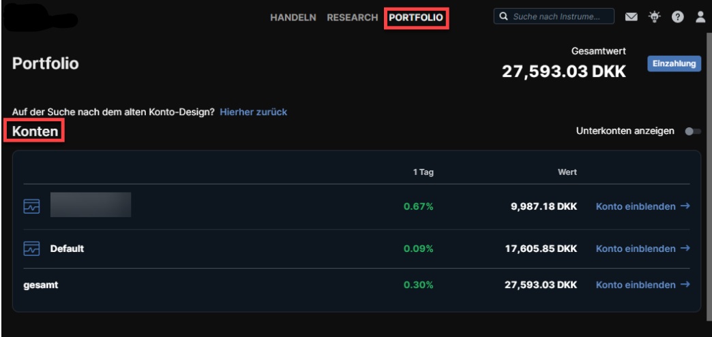Open the messages envelope icon

point(632,17)
